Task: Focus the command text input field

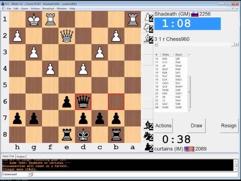Action: pos(135,174)
